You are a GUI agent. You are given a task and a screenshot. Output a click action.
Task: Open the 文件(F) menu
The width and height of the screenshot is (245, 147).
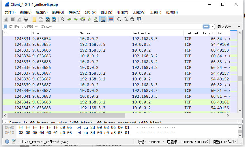click(10, 12)
